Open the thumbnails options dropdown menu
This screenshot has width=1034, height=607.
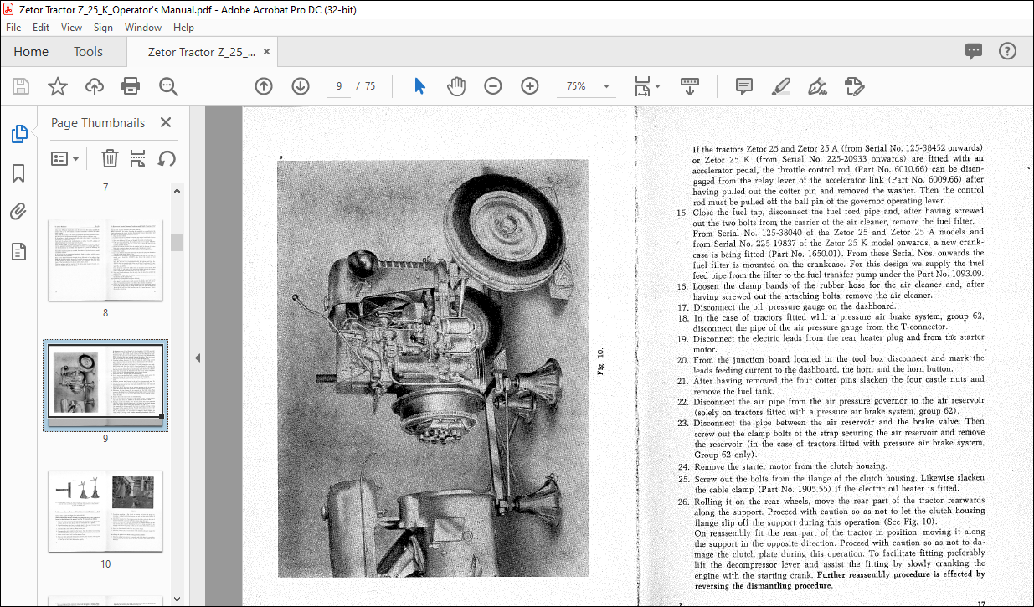click(x=65, y=158)
